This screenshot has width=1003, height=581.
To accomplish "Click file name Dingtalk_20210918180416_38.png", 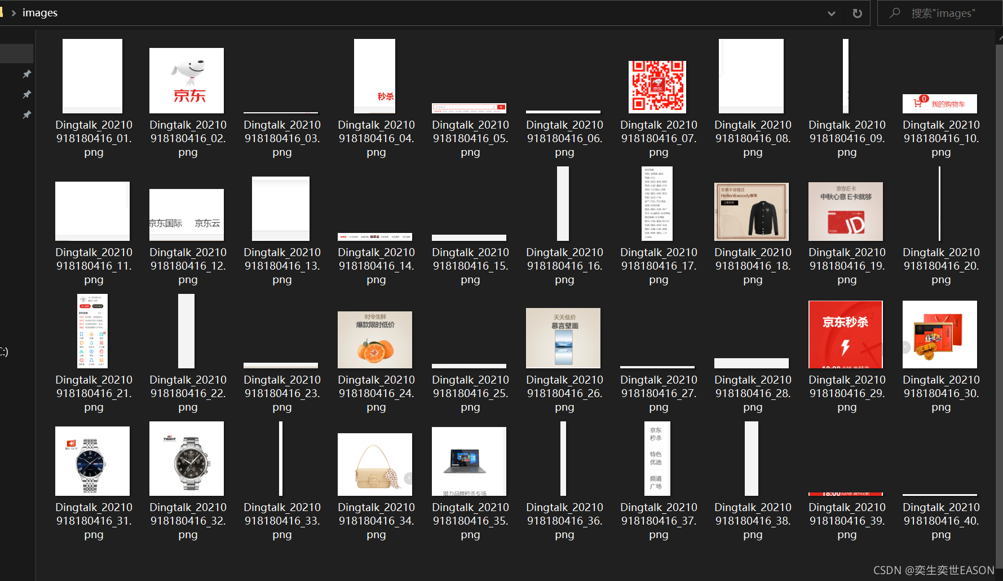I will coord(753,521).
